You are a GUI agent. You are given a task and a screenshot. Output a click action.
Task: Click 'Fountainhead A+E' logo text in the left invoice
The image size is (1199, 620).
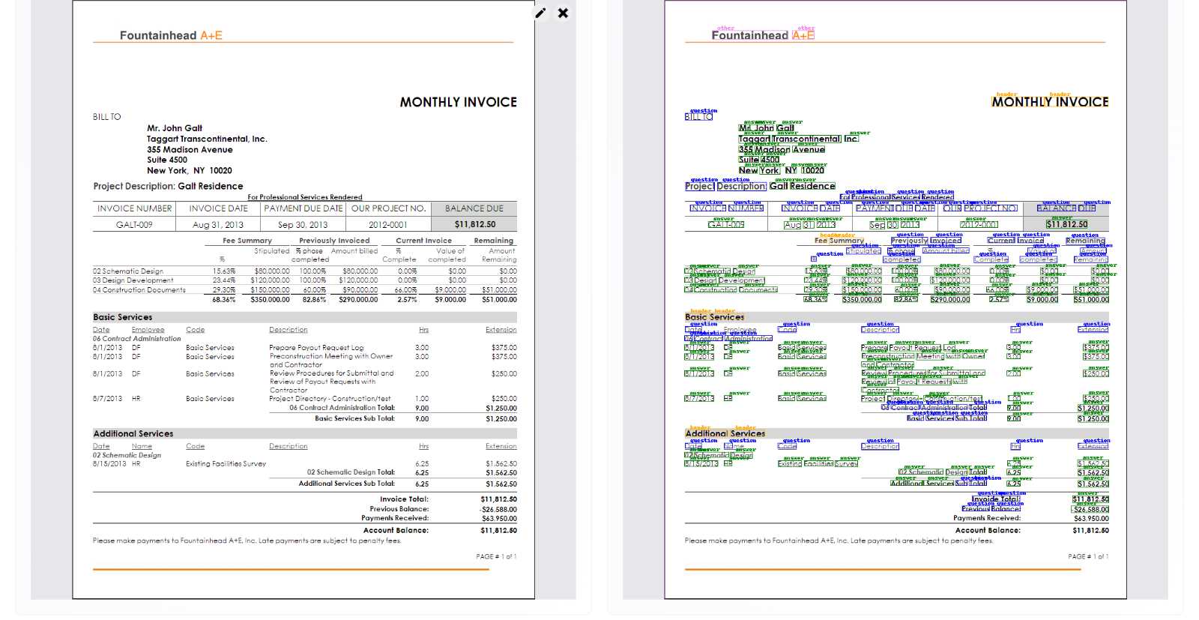[171, 35]
